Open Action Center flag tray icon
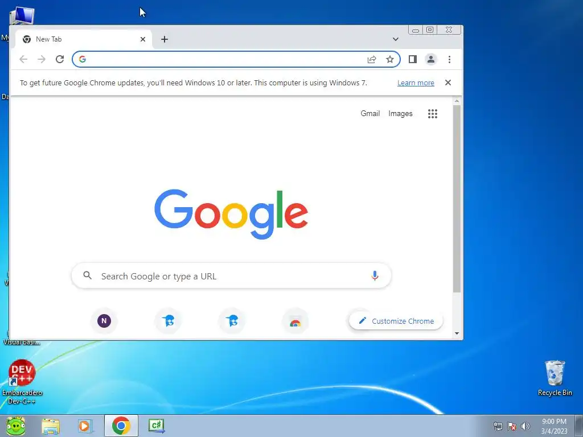Image resolution: width=583 pixels, height=437 pixels. click(512, 426)
